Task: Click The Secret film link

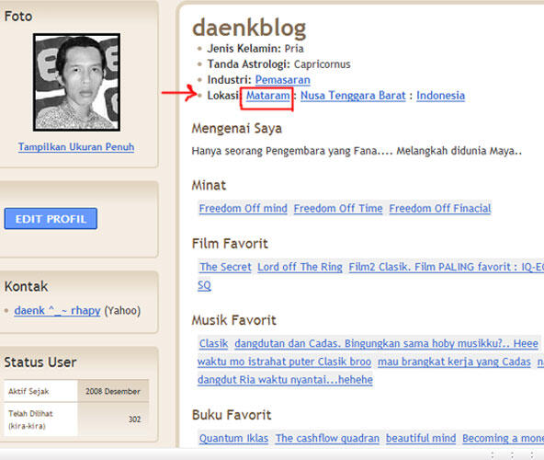Action: [225, 267]
